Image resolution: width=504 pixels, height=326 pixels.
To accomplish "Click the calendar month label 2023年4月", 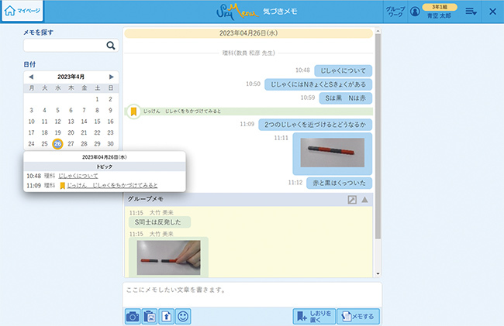I will point(71,77).
